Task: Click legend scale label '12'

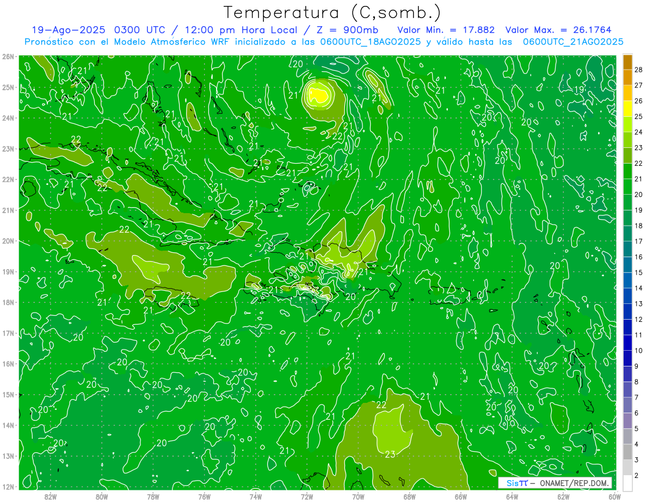Action: (638, 319)
